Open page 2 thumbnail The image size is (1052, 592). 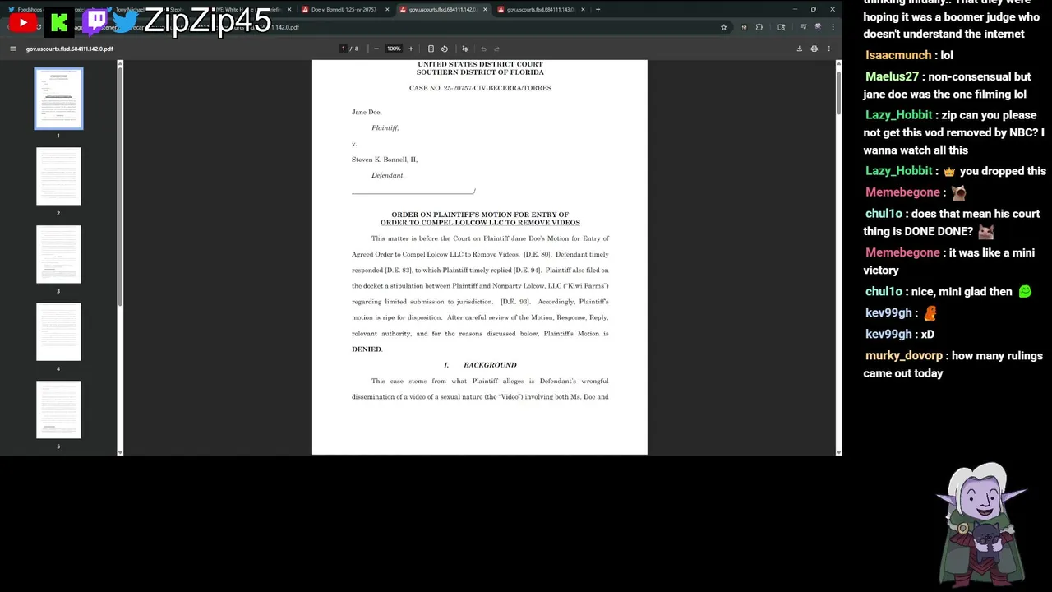(x=58, y=176)
